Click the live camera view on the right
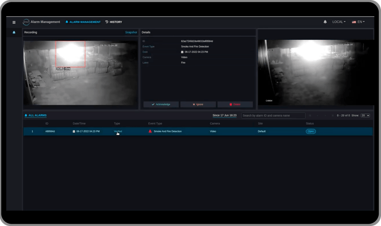The height and width of the screenshot is (226, 381). pyautogui.click(x=316, y=72)
